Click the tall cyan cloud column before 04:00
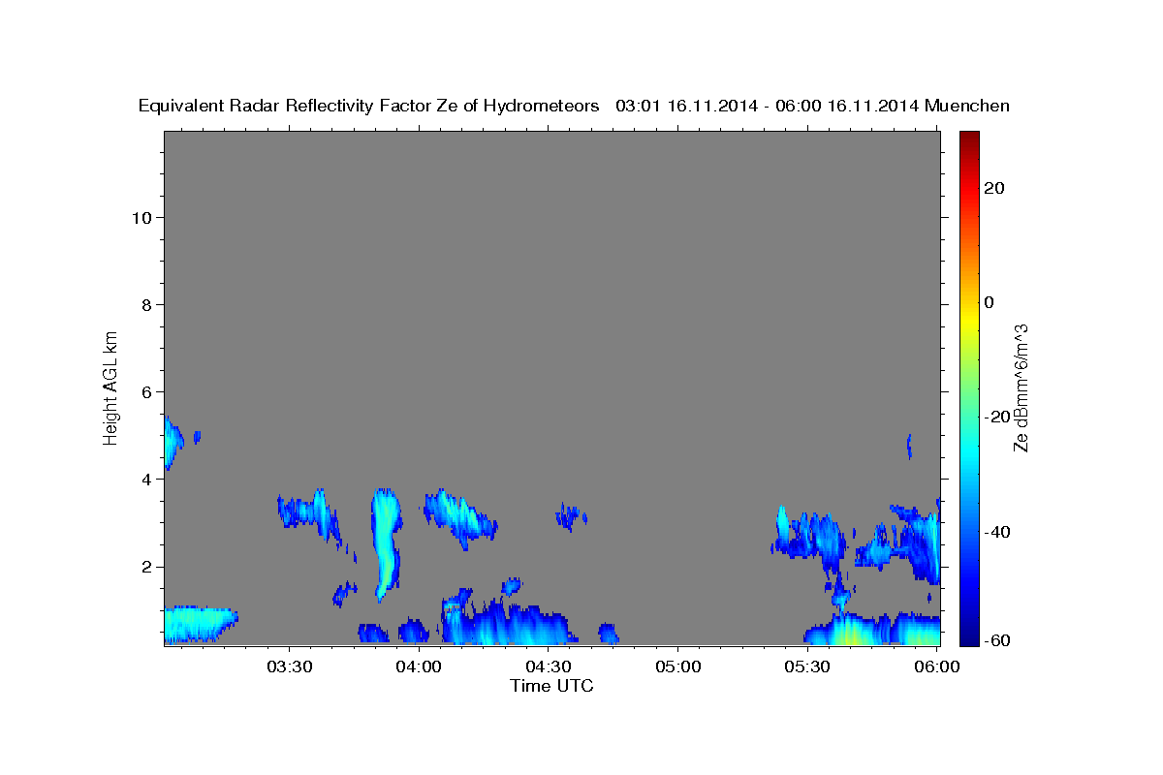Screen dimensions: 1163x775 coord(386,542)
